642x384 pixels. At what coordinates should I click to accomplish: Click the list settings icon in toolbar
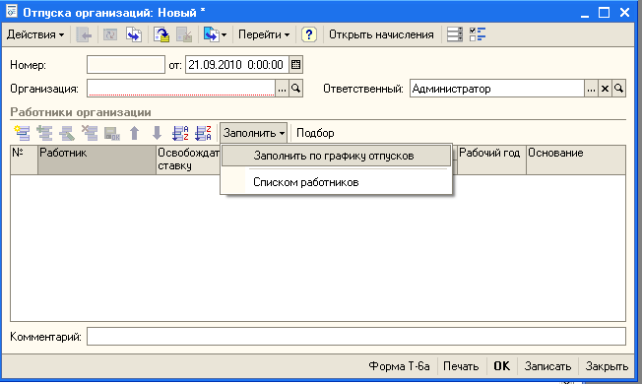point(455,34)
